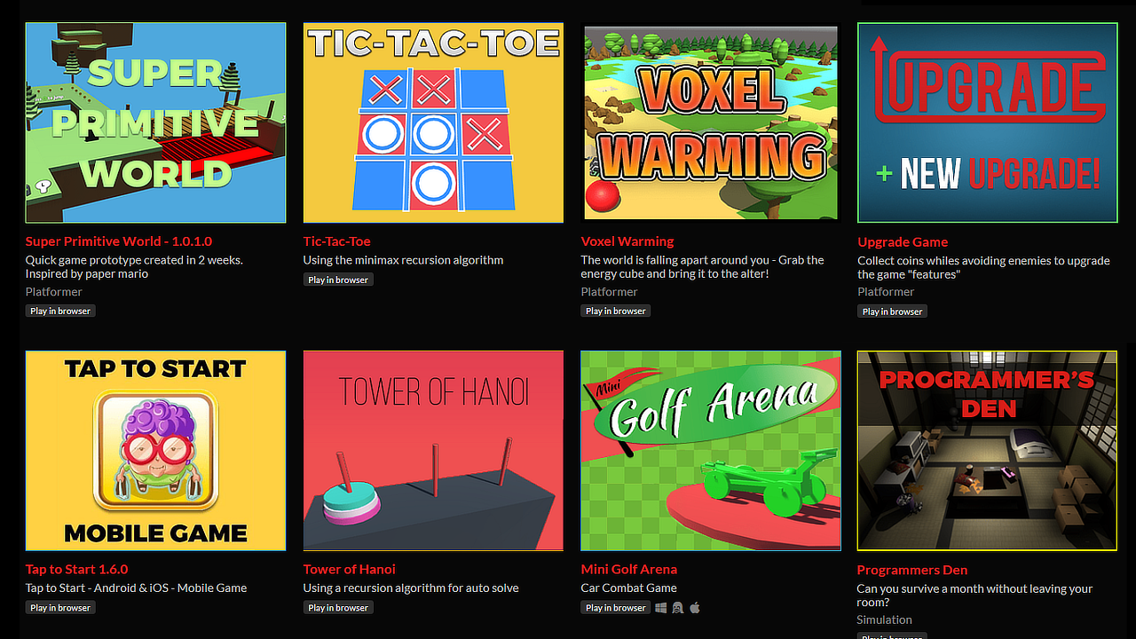Open the Tower of Hanoi title link
This screenshot has height=639, width=1136.
pyautogui.click(x=350, y=570)
